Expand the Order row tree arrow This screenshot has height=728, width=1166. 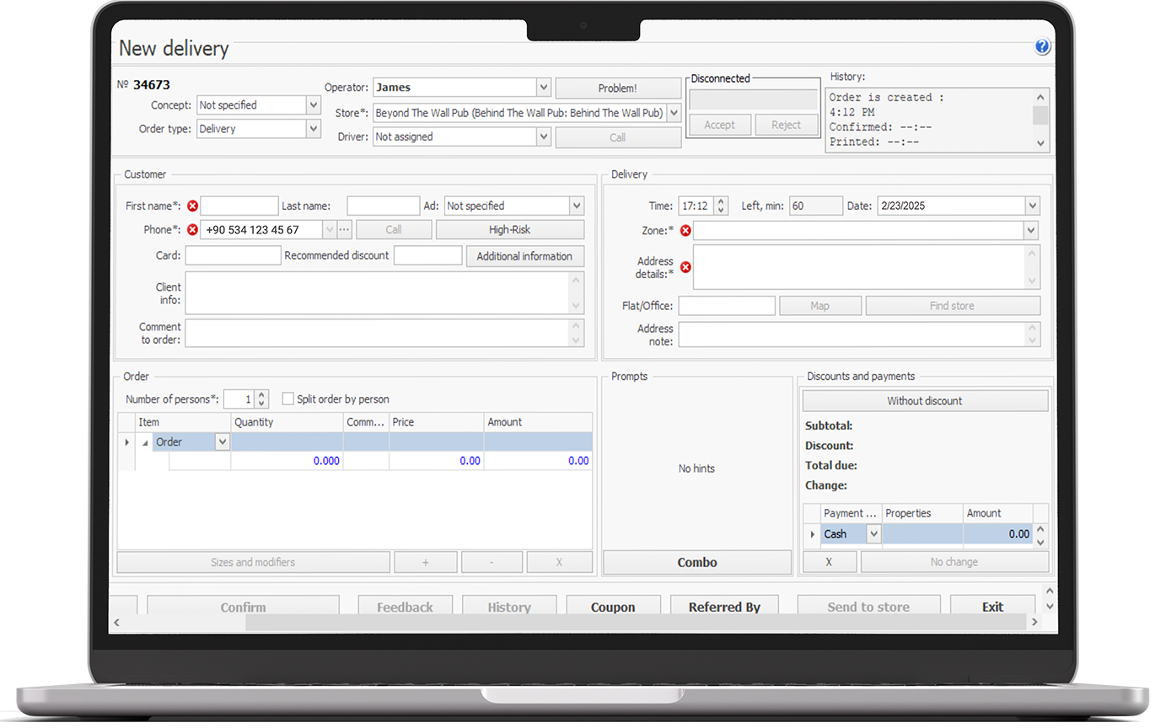(x=145, y=442)
